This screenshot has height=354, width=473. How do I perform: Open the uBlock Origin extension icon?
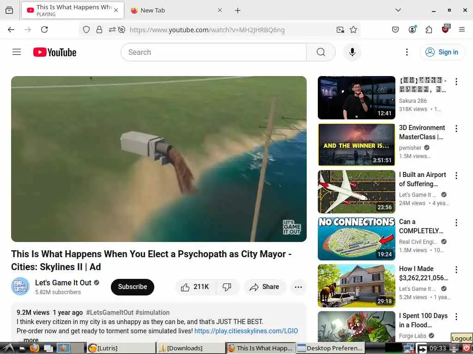445,29
